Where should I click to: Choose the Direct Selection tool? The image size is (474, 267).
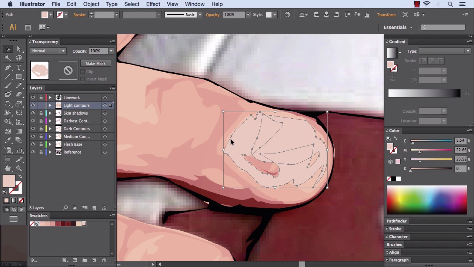(x=19, y=49)
